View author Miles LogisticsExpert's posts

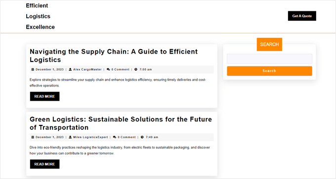90,137
